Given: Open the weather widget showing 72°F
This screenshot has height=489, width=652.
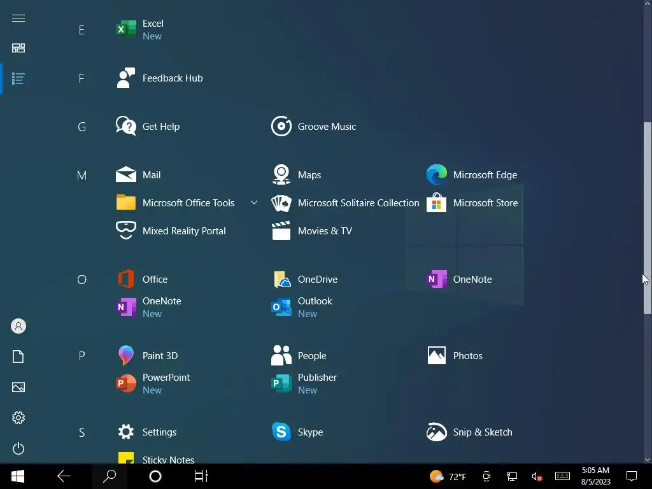Looking at the screenshot, I should pos(448,476).
